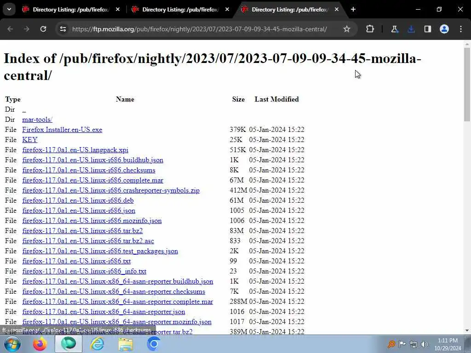Viewport: 471px width, 353px height.
Task: Download linux-i686.crashreporter-symbols.zip
Action: pos(111,190)
